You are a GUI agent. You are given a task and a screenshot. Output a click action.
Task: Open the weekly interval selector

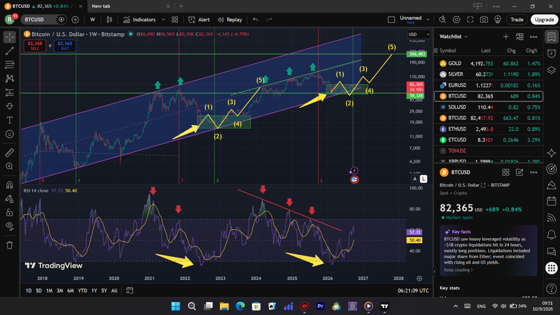[92, 20]
